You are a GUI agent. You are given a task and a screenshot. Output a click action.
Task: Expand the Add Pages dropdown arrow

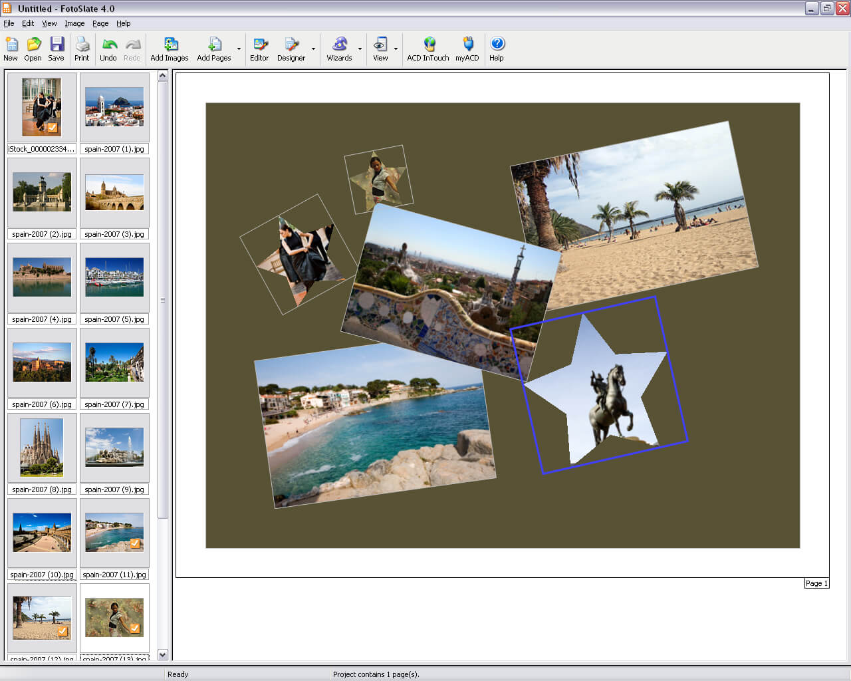tap(239, 49)
